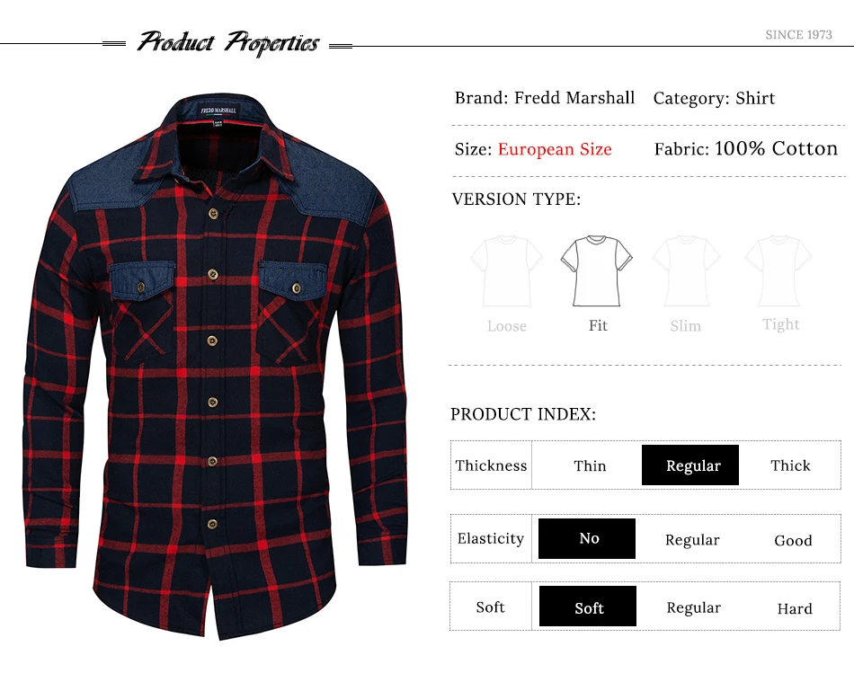
Task: Click the plaid shirt product image
Action: 215,366
